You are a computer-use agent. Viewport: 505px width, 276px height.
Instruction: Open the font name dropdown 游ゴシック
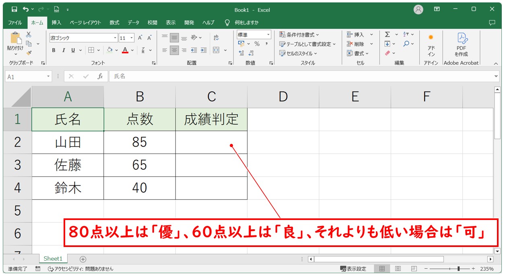point(115,38)
